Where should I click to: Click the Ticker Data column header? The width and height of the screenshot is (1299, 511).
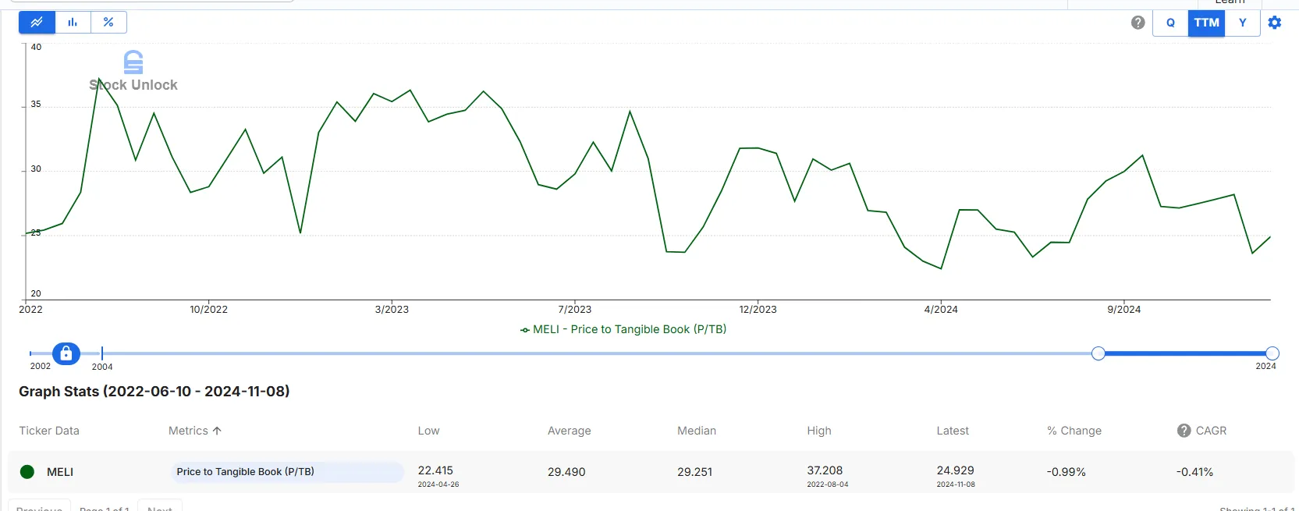pyautogui.click(x=49, y=431)
